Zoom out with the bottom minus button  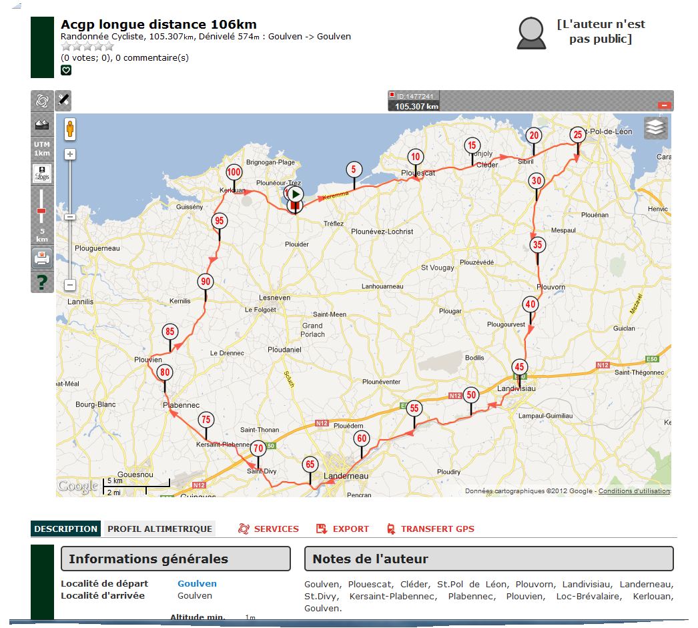pos(70,285)
